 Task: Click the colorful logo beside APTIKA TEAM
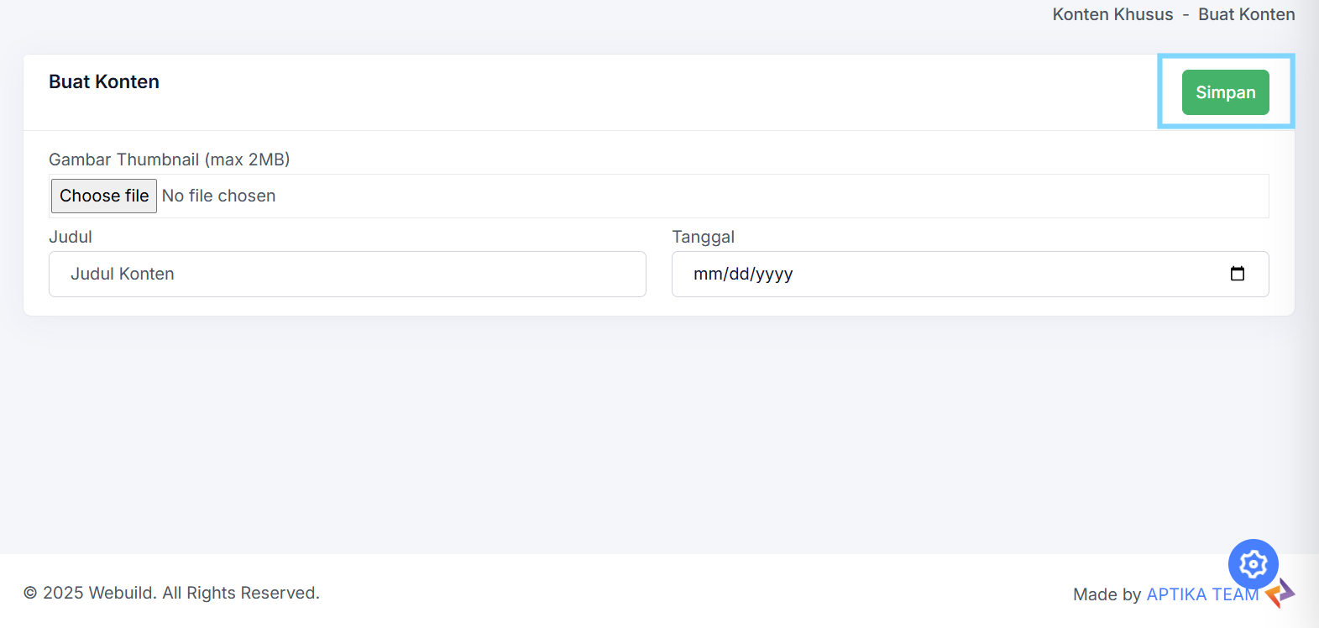point(1281,593)
